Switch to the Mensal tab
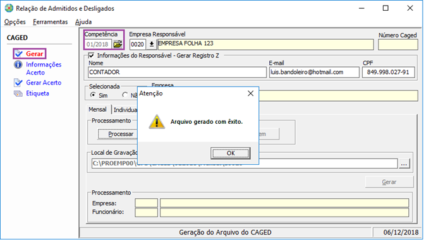The image size is (424, 240). click(x=97, y=109)
